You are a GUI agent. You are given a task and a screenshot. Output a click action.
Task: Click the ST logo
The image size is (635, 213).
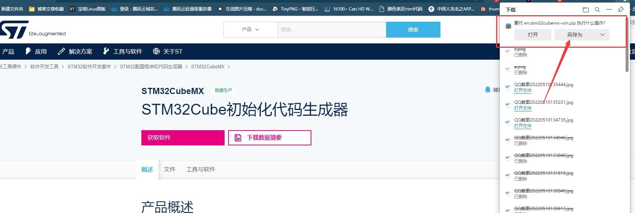[x=14, y=30]
